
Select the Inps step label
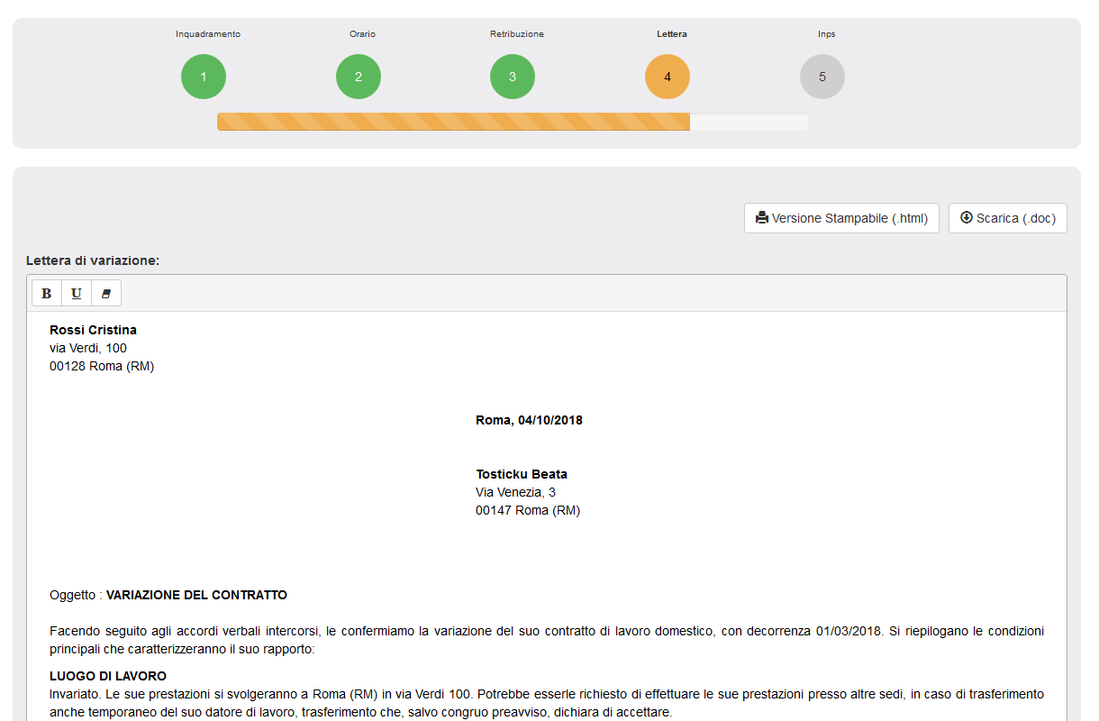click(826, 33)
